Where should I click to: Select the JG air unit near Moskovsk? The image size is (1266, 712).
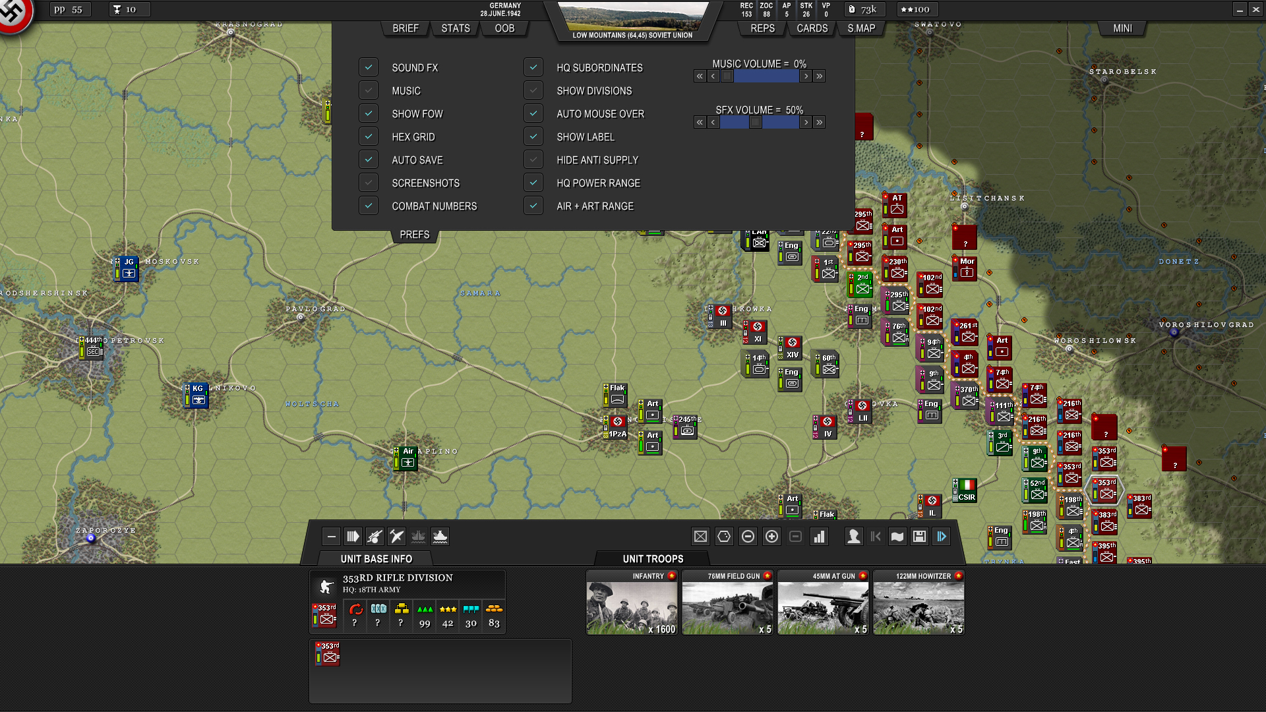127,268
